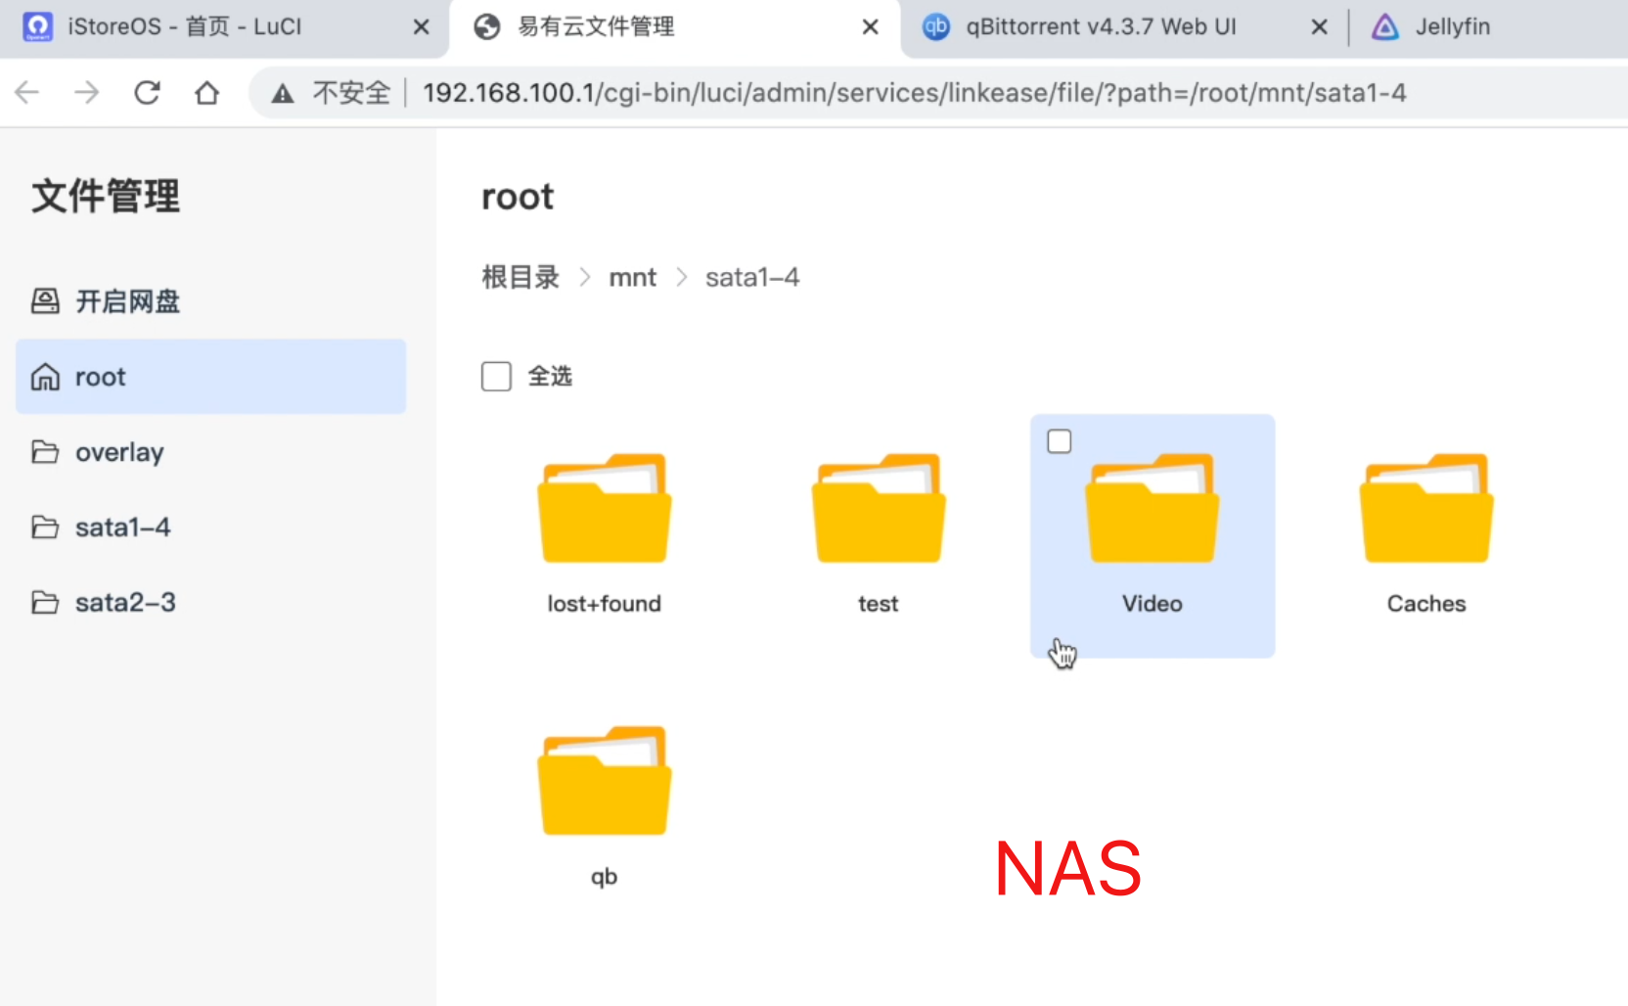Screen dimensions: 1628x1006
Task: Click the chevron between mnt and sata1-4
Action: 682,277
